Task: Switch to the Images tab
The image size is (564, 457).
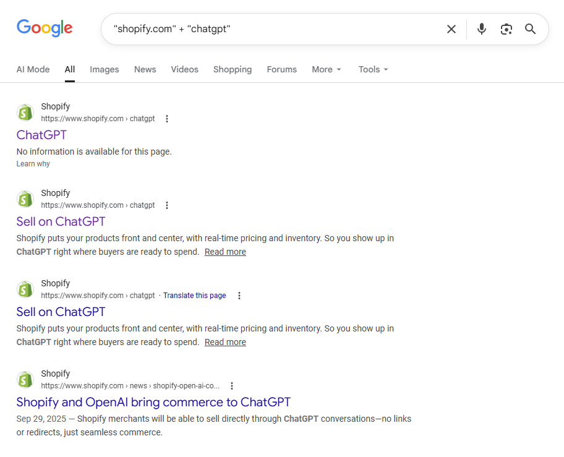Action: point(104,69)
